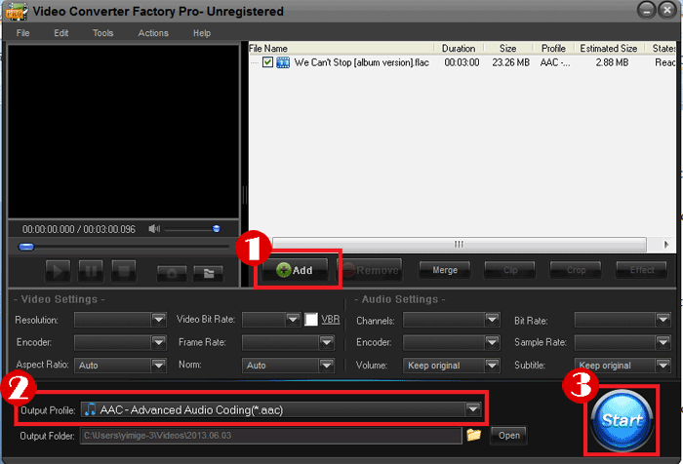Click the Crop button
Image resolution: width=683 pixels, height=464 pixels.
576,270
